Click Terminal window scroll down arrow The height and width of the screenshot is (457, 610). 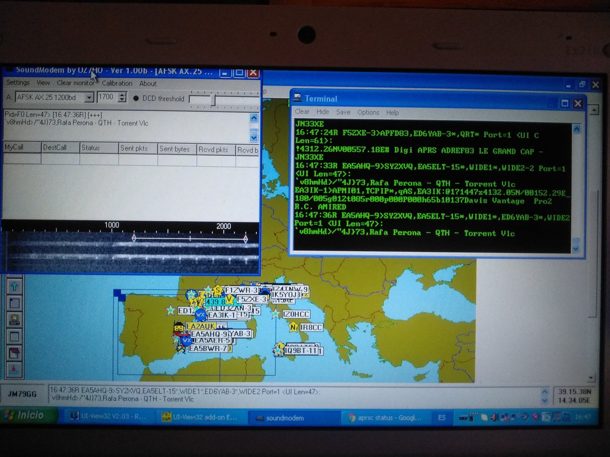click(576, 248)
